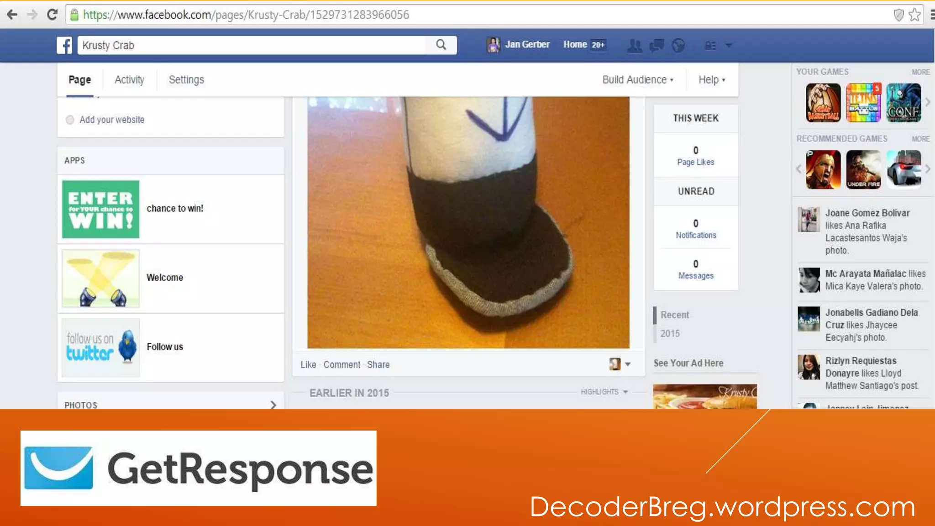This screenshot has width=935, height=526.
Task: Click the Krusty ad food image
Action: (x=705, y=396)
